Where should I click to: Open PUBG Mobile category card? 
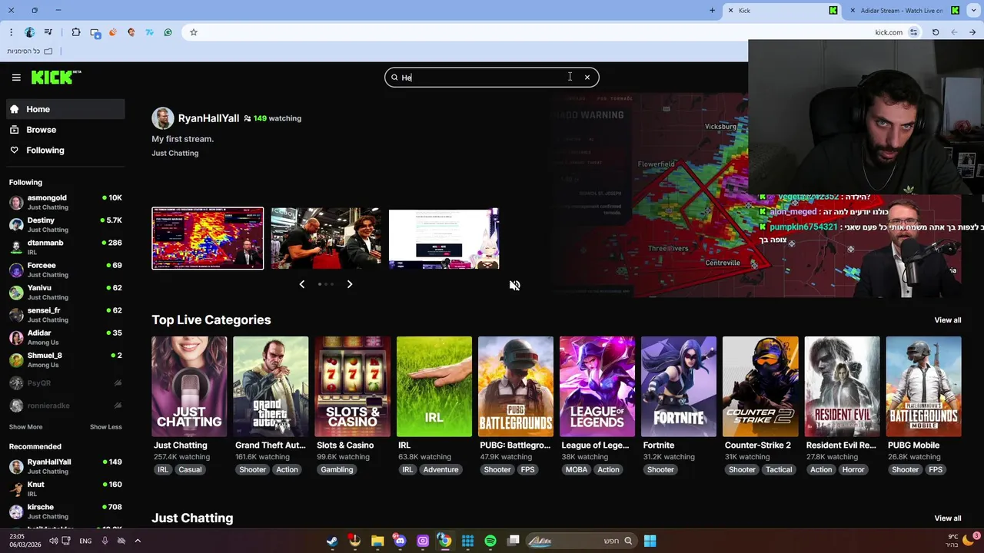point(923,386)
